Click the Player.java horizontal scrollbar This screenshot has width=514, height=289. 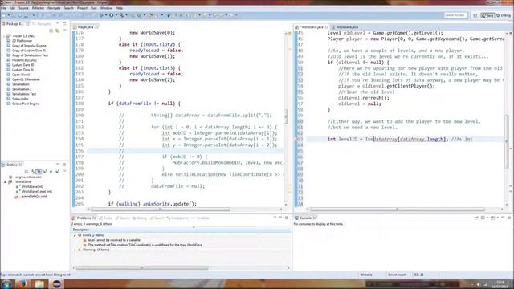[x=160, y=210]
